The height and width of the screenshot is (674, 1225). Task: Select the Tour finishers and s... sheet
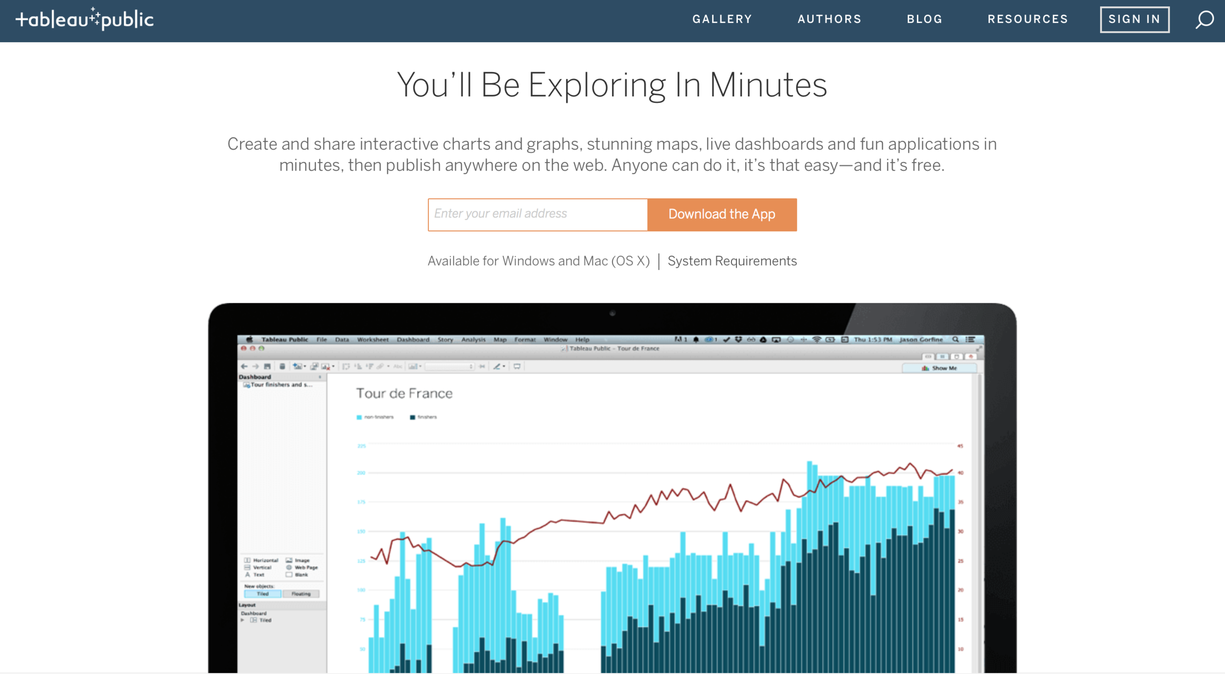click(278, 385)
